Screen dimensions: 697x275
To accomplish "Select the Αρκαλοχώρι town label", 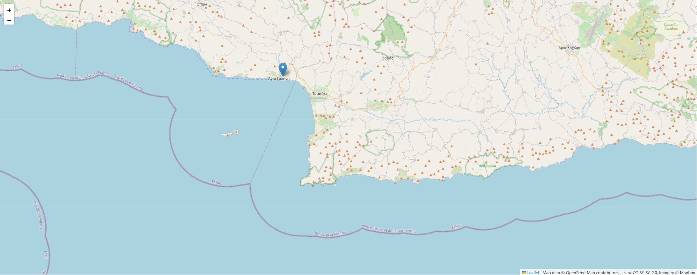I will (569, 48).
